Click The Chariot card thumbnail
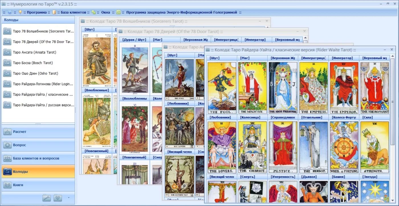 [252, 147]
